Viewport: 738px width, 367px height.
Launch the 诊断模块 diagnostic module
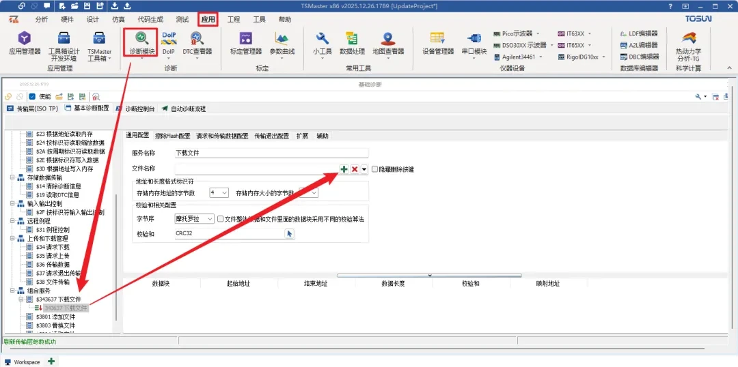(142, 43)
